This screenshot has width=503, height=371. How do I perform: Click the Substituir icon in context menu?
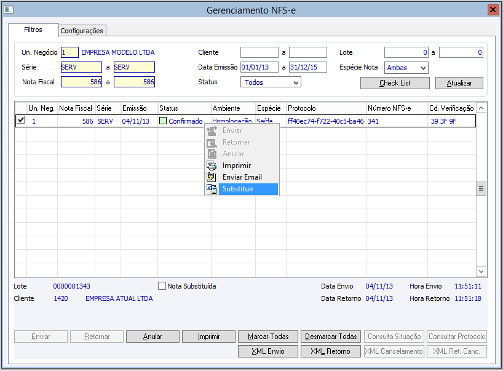(x=212, y=189)
